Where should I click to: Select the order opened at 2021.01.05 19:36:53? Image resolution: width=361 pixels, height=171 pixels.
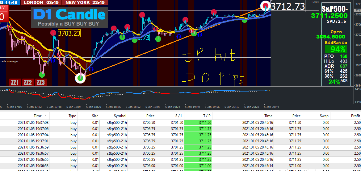pyautogui.click(x=180, y=166)
